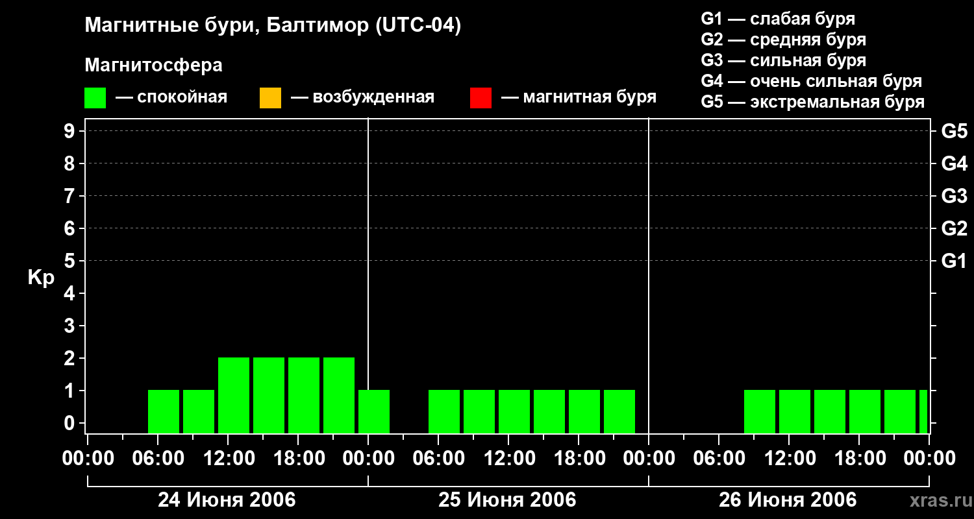Click the '12:00' tick label under 25 Июня
The image size is (974, 519).
click(x=508, y=459)
